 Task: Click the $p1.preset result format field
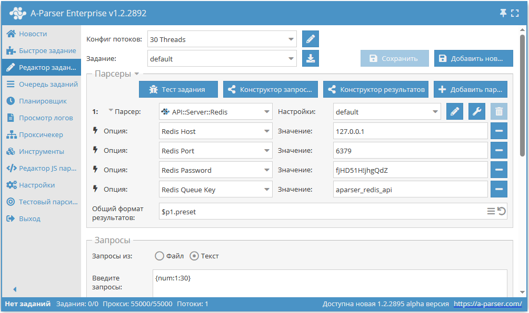(x=333, y=211)
